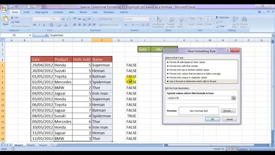
Task: Click Merge & Center
Action: (x=109, y=25)
